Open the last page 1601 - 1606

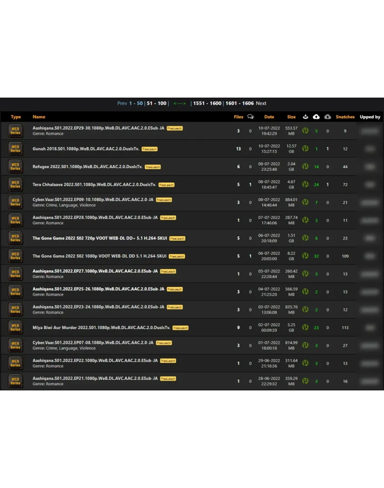pyautogui.click(x=239, y=104)
